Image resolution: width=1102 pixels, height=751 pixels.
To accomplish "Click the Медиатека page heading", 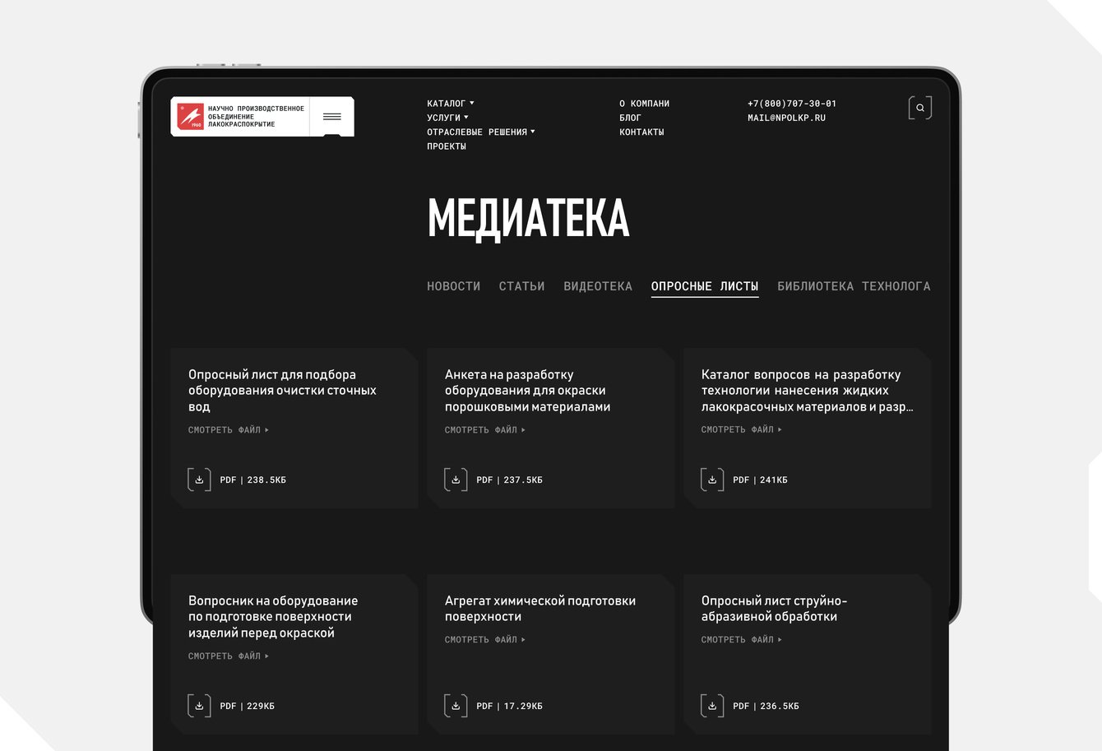I will pyautogui.click(x=529, y=218).
